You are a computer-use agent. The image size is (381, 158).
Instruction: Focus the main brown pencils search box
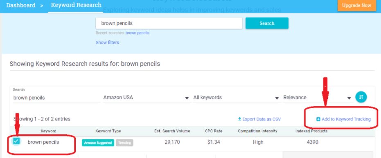point(169,23)
